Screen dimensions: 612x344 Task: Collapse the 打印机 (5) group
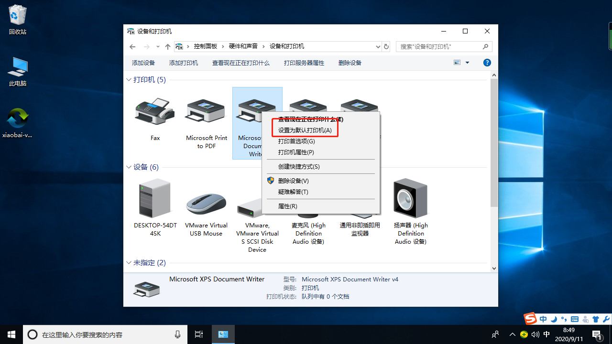129,80
